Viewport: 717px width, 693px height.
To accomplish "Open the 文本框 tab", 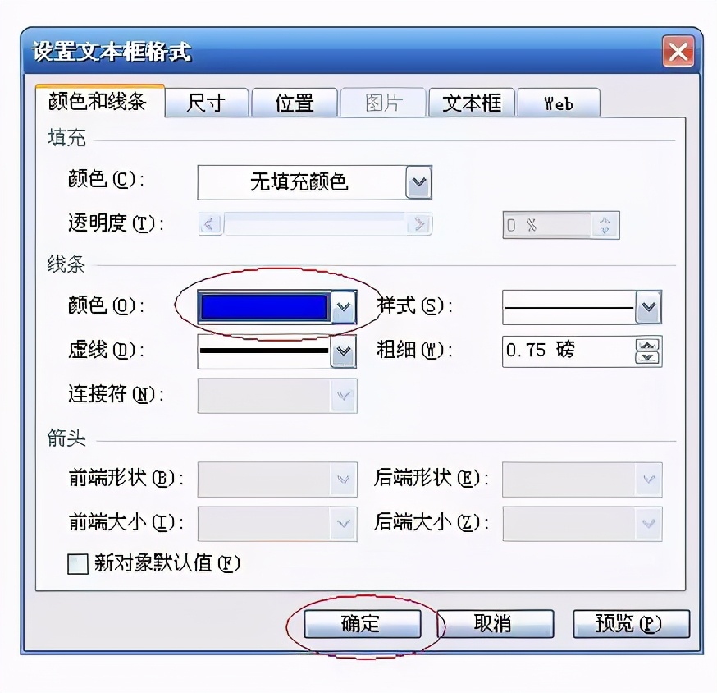I will tap(472, 103).
